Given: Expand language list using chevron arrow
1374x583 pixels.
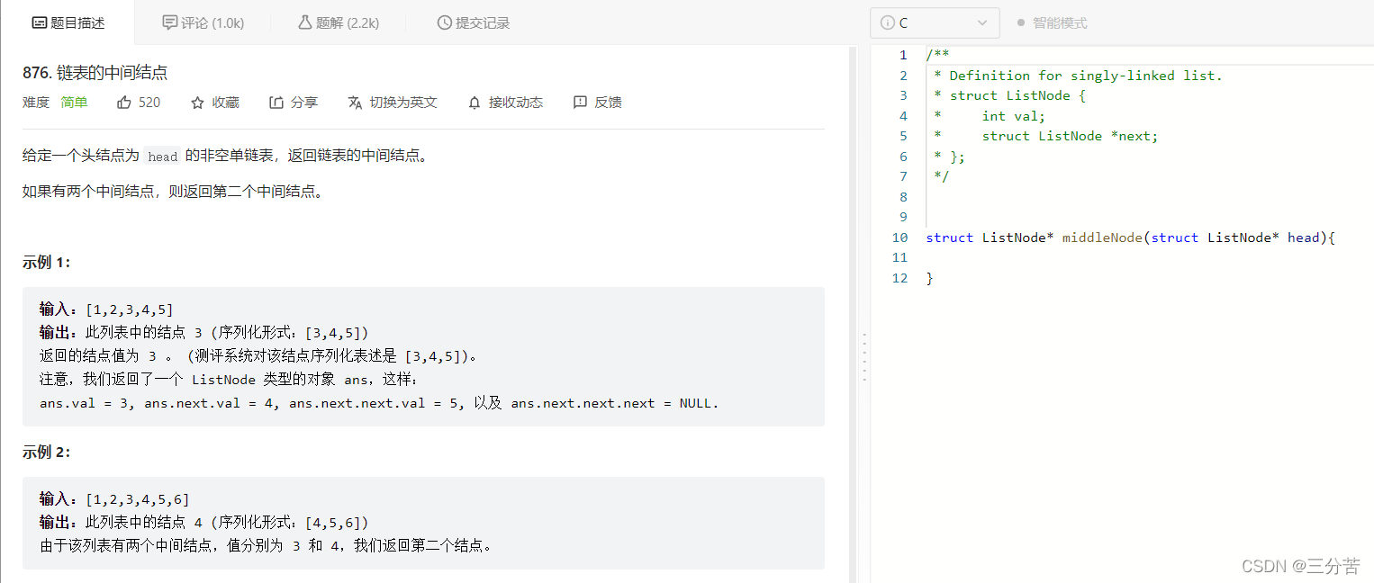Looking at the screenshot, I should [982, 23].
